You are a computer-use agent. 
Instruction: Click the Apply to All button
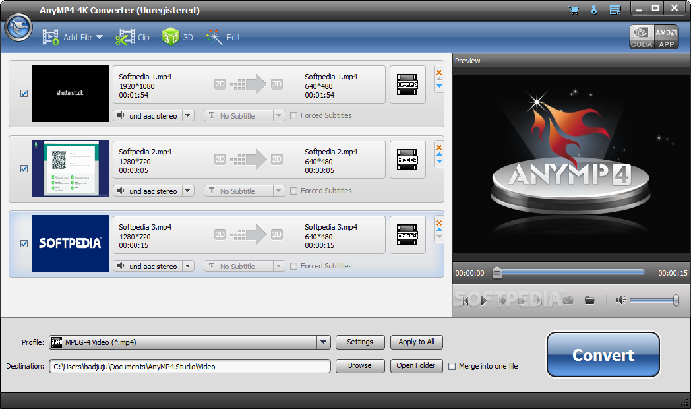click(x=417, y=342)
